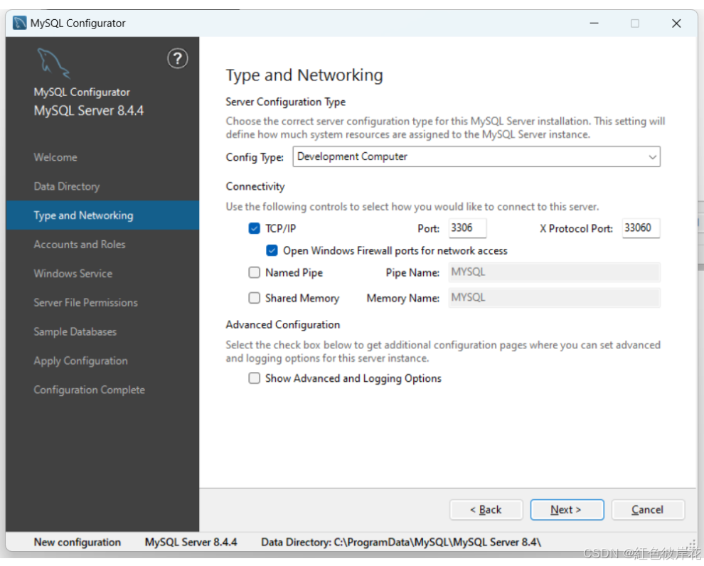
Task: Click the 'New configuration' status bar text
Action: click(x=78, y=543)
